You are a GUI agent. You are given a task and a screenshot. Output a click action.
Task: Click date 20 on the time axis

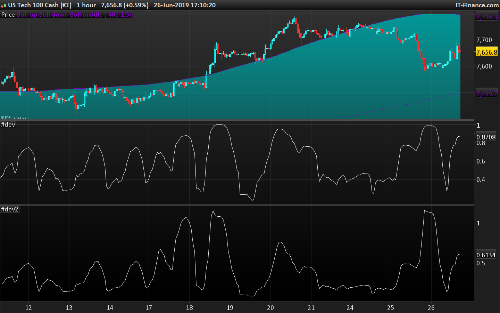(270, 307)
